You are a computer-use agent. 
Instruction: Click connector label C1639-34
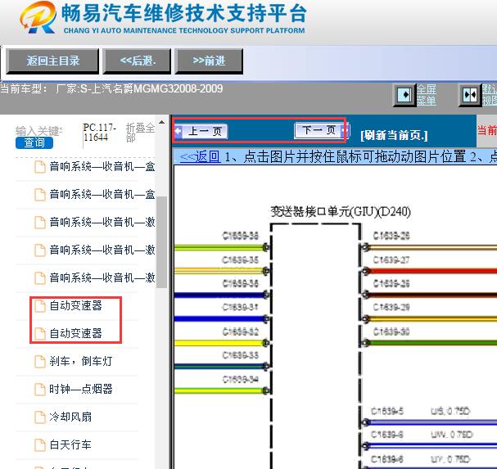coord(240,379)
